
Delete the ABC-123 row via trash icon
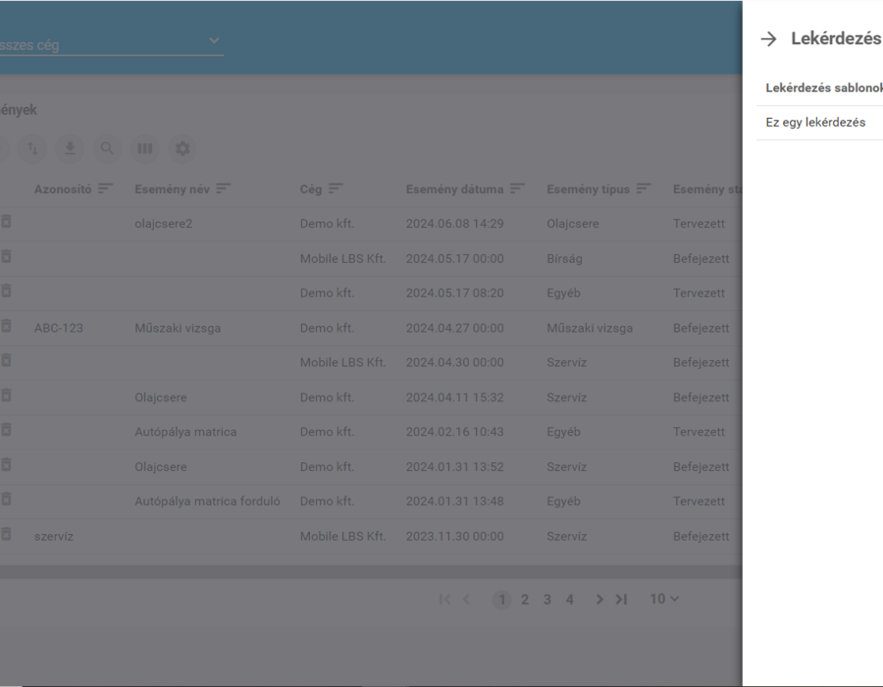pyautogui.click(x=6, y=327)
